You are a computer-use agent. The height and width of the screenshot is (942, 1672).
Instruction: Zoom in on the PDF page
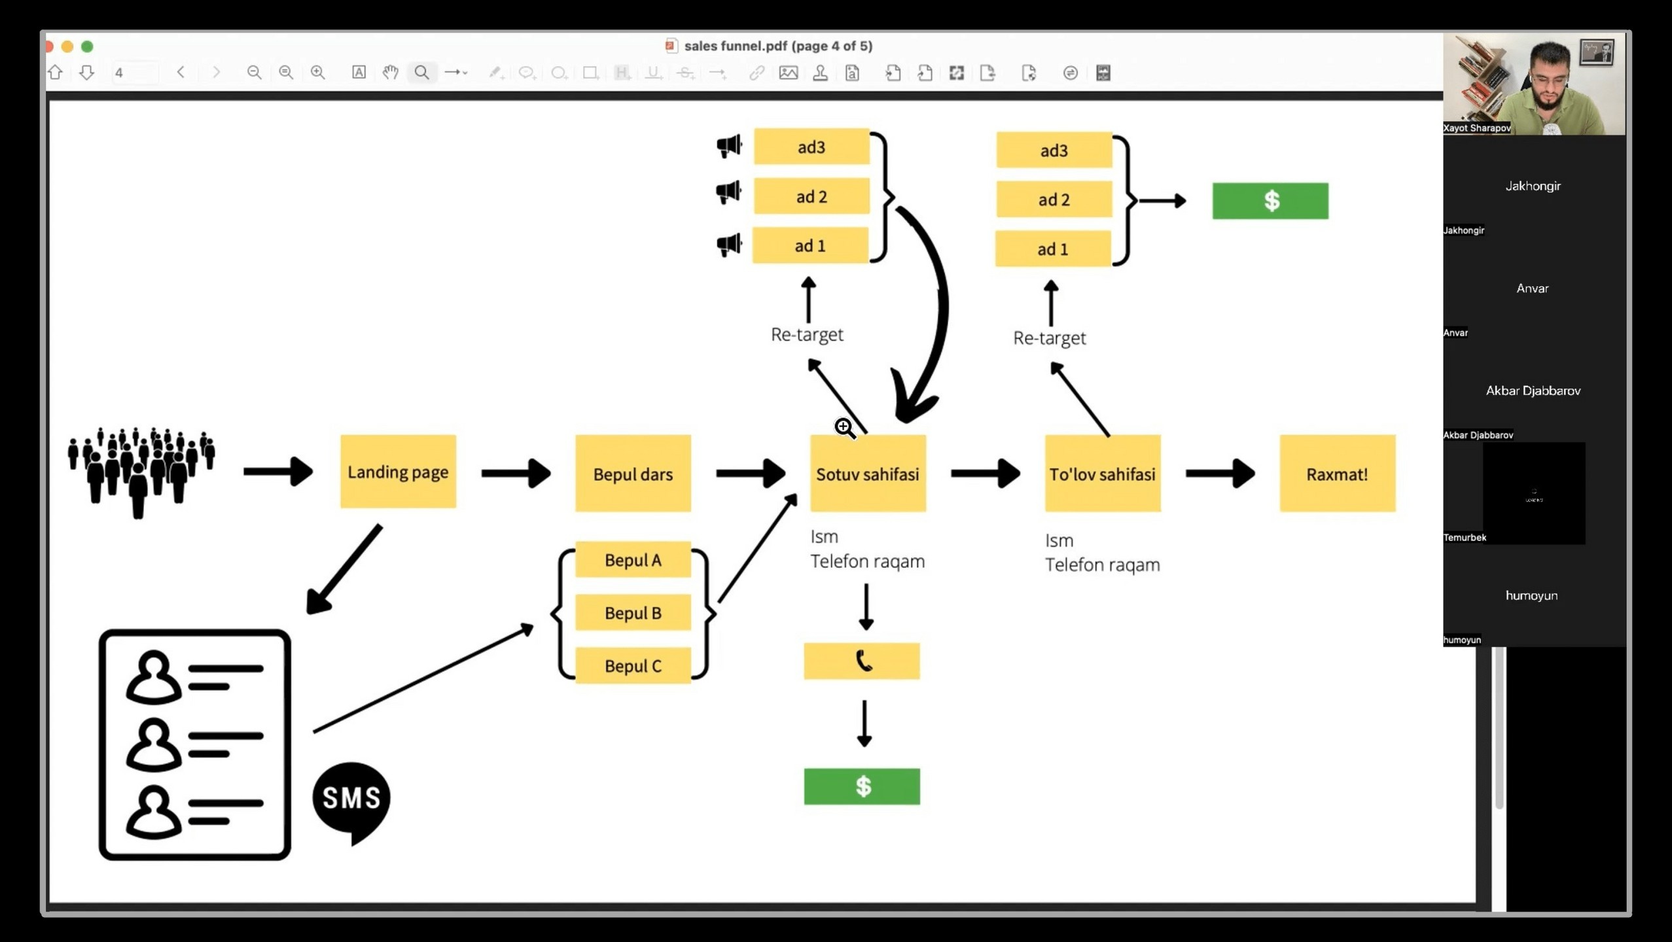point(318,73)
